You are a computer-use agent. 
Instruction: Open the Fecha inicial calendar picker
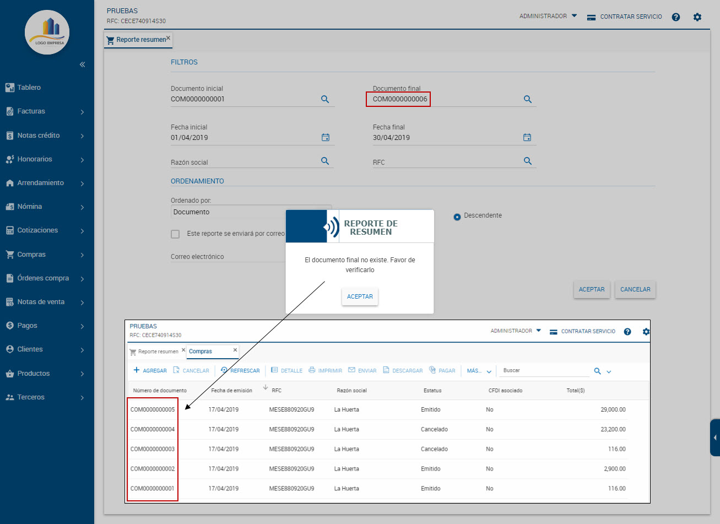(325, 137)
